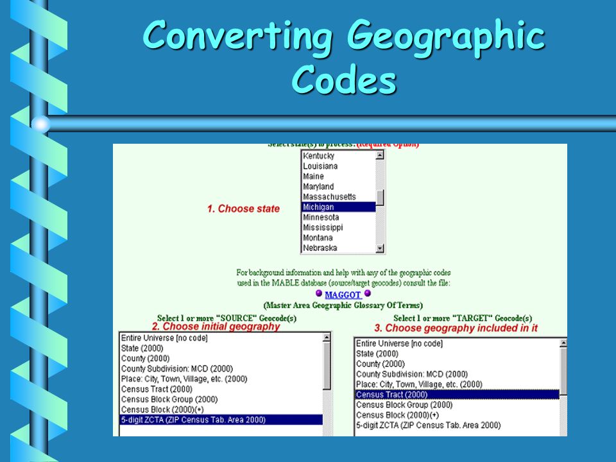The width and height of the screenshot is (616, 462).
Task: Click the state list scroll-down arrow
Action: pos(379,248)
